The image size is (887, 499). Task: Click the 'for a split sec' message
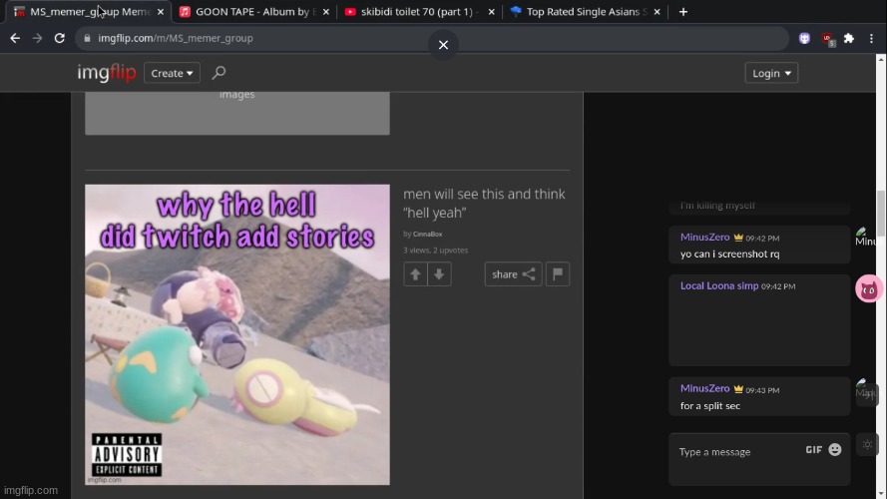[710, 405]
